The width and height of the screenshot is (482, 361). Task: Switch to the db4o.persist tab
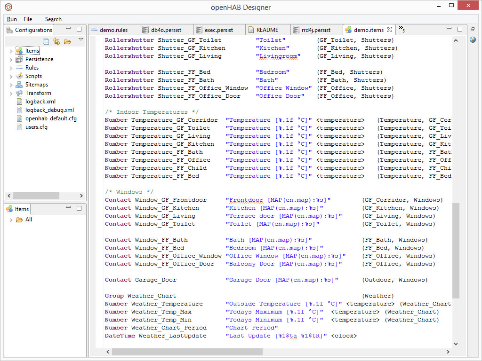(166, 30)
